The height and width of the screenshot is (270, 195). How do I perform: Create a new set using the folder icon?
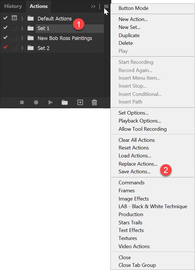pyautogui.click(x=65, y=103)
